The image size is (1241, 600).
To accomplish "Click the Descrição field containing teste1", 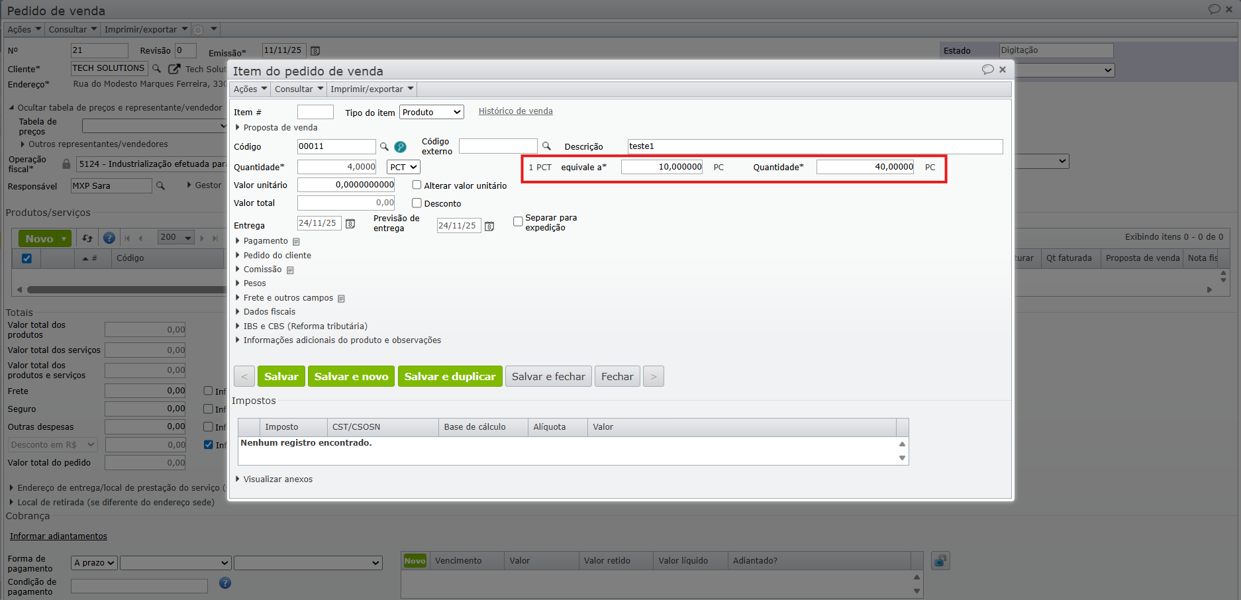I will (815, 146).
